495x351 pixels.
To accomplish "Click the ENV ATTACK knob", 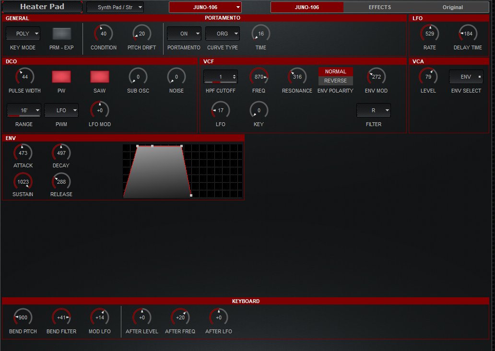I will 23,153.
